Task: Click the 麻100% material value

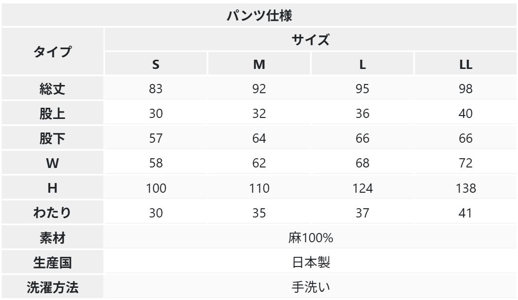Action: coord(310,238)
